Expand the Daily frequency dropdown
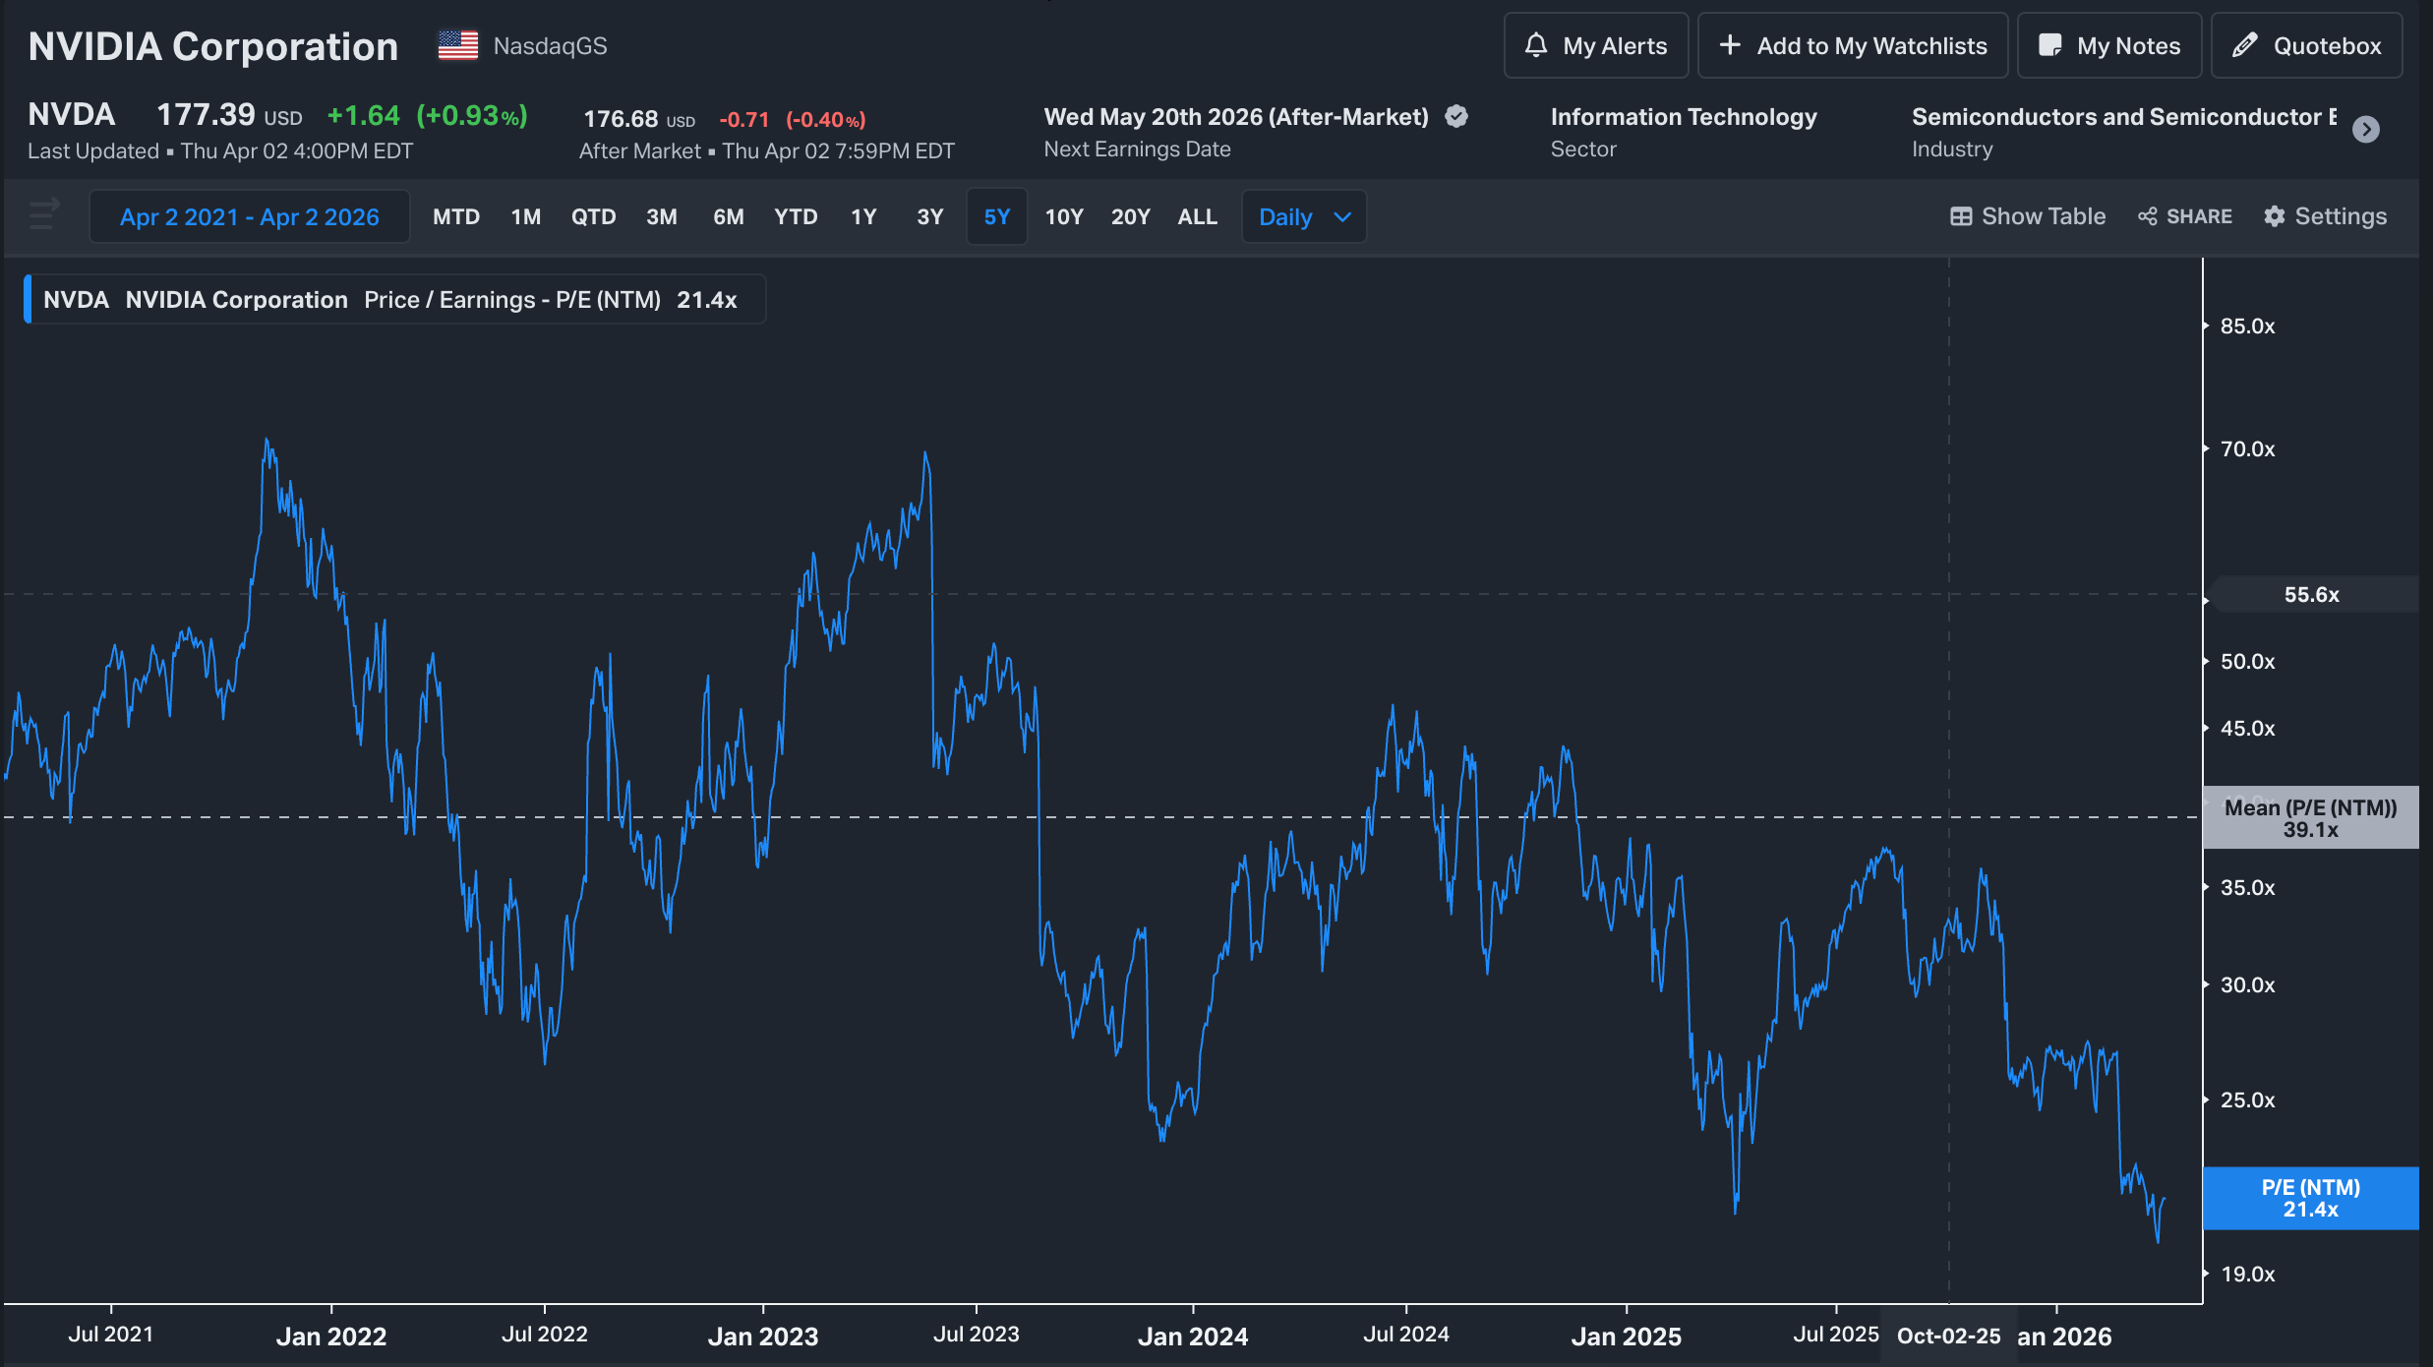2433x1367 pixels. (x=1303, y=216)
